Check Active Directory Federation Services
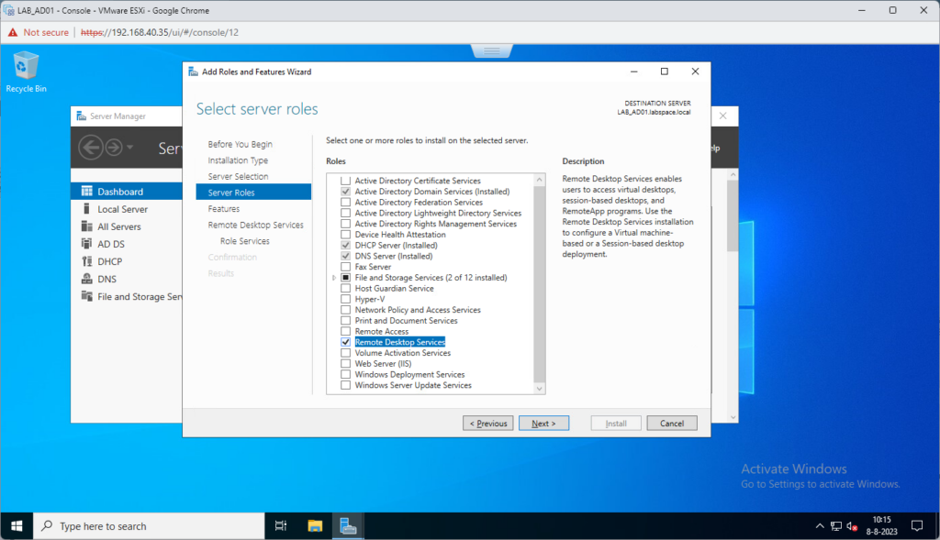The height and width of the screenshot is (540, 940). [x=345, y=203]
